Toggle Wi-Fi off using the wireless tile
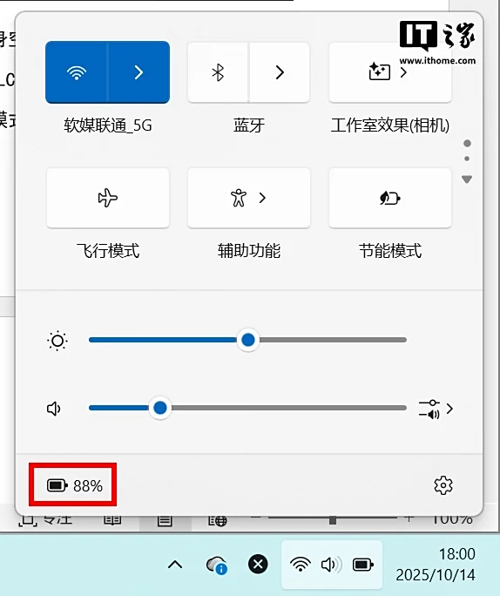500x596 pixels. (77, 72)
